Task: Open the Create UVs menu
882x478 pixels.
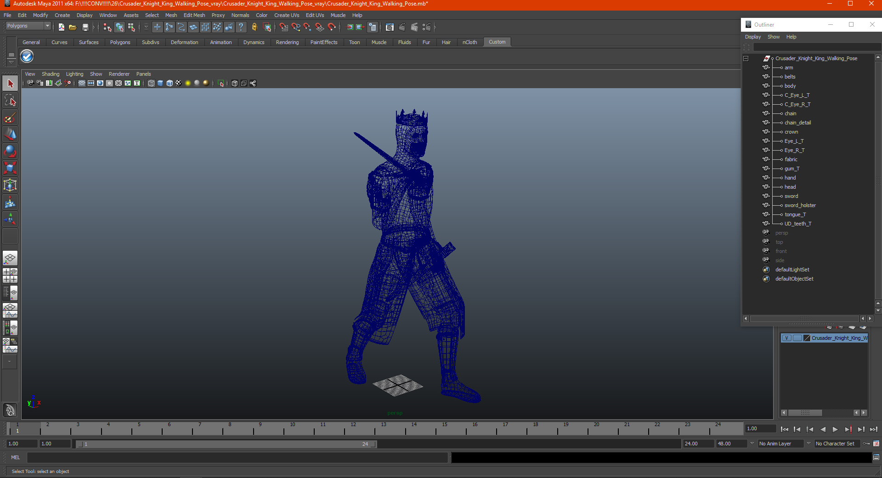Action: click(x=287, y=15)
